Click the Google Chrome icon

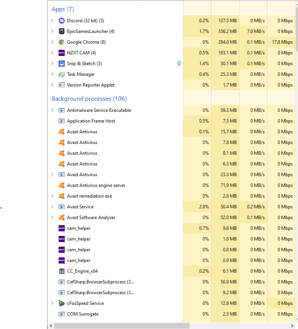62,42
